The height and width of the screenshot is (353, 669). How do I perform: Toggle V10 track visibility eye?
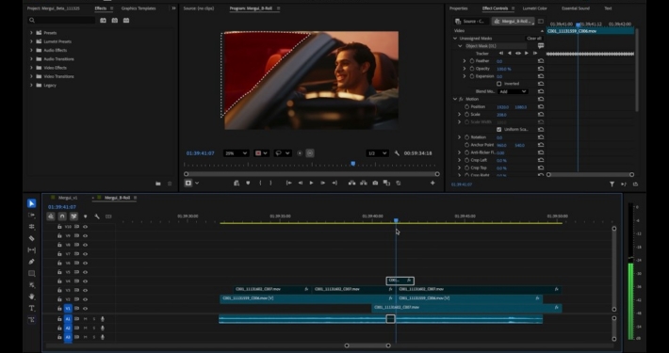pyautogui.click(x=86, y=227)
